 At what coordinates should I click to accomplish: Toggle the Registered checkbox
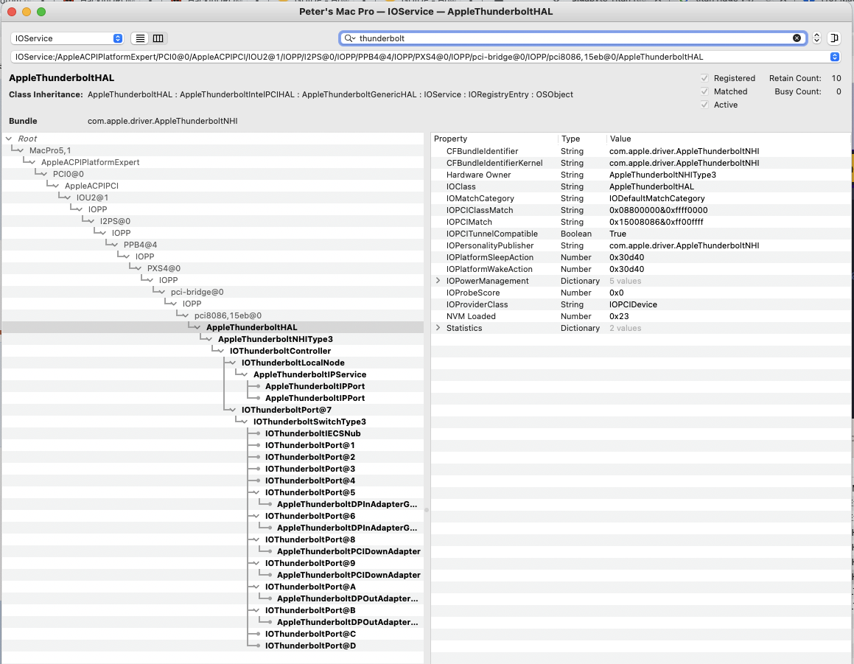[x=704, y=78]
